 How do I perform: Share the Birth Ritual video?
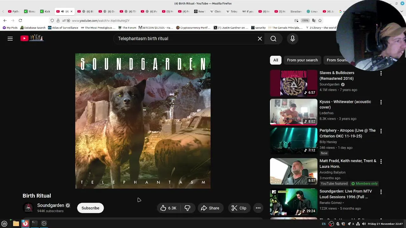click(210, 208)
